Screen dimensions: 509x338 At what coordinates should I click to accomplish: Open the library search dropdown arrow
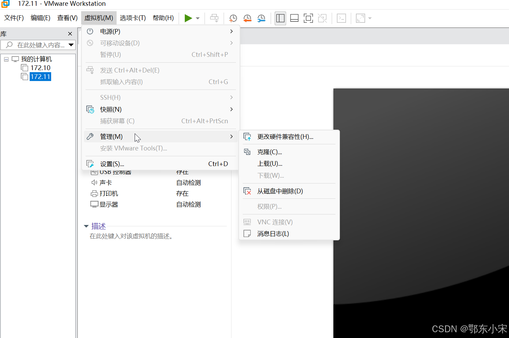coord(71,45)
